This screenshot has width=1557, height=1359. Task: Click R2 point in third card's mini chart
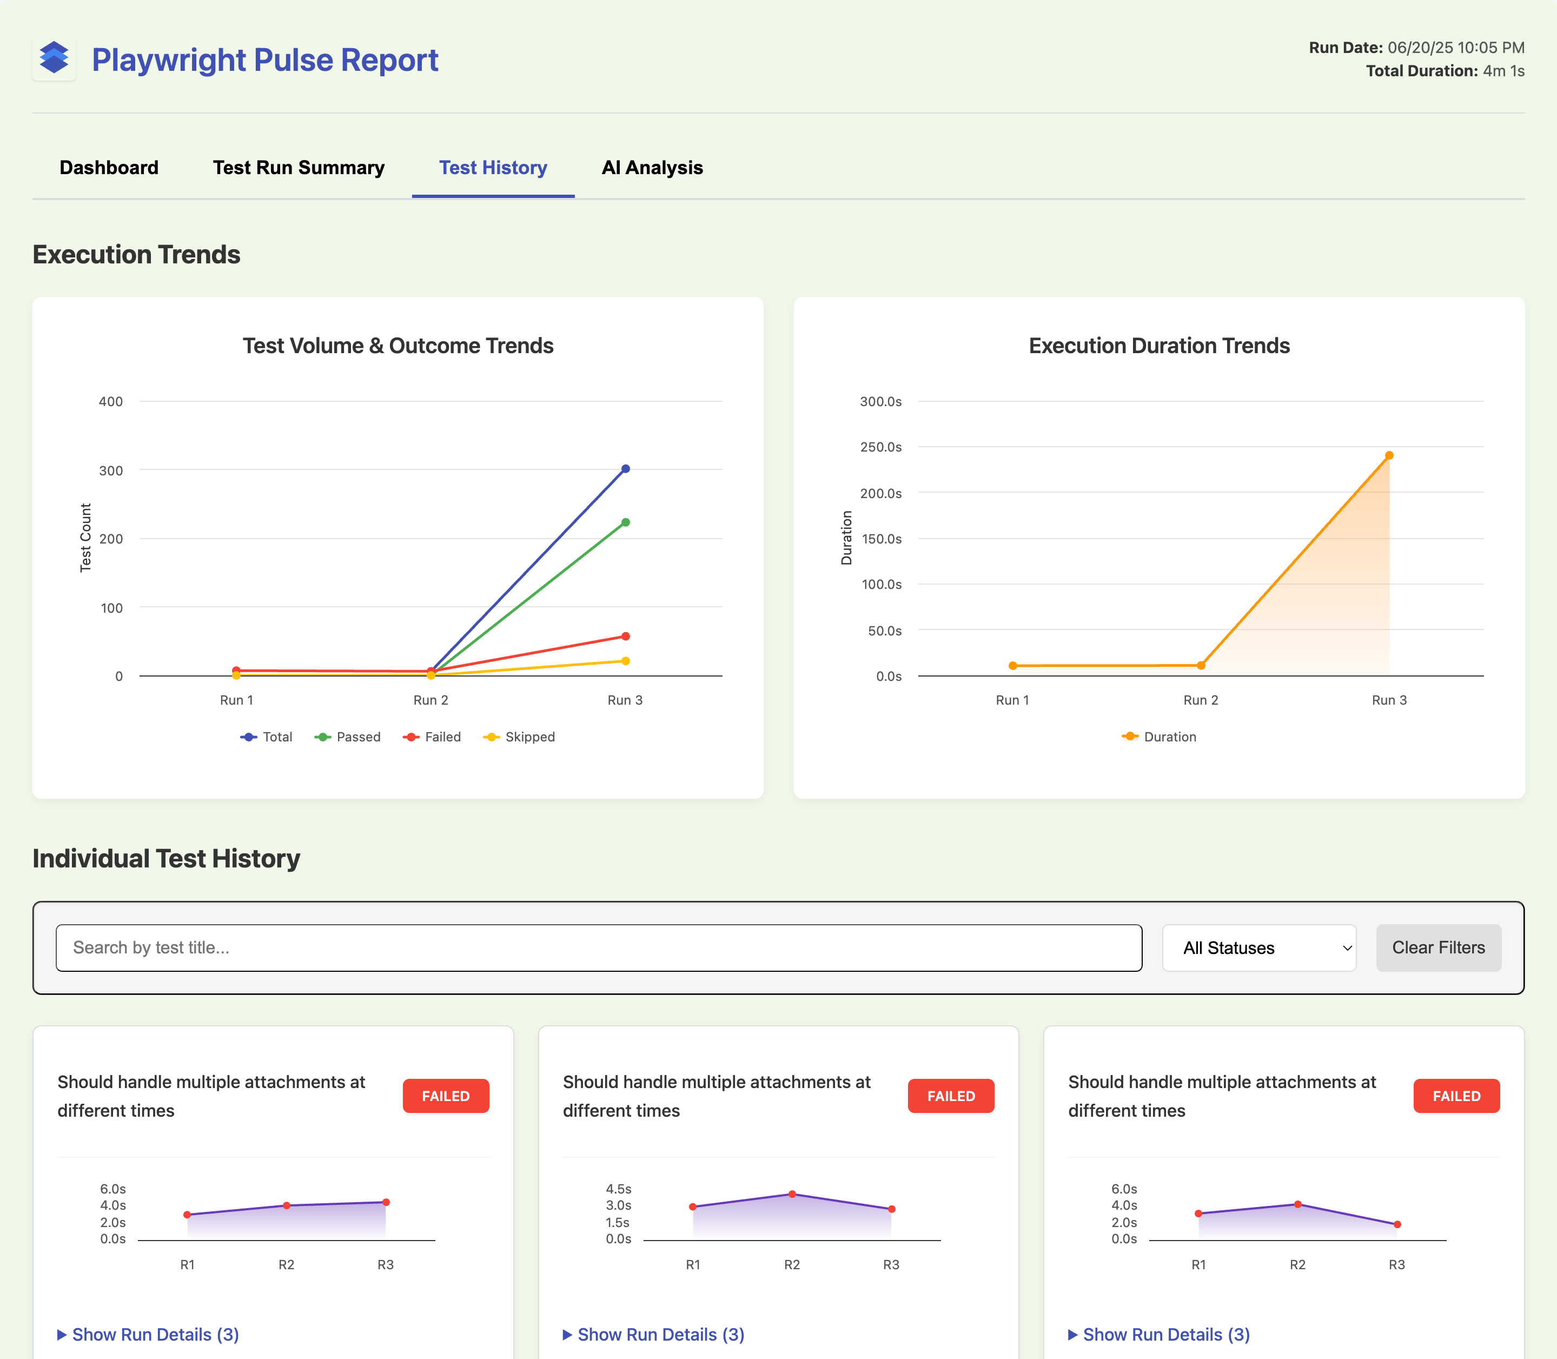pos(1297,1204)
